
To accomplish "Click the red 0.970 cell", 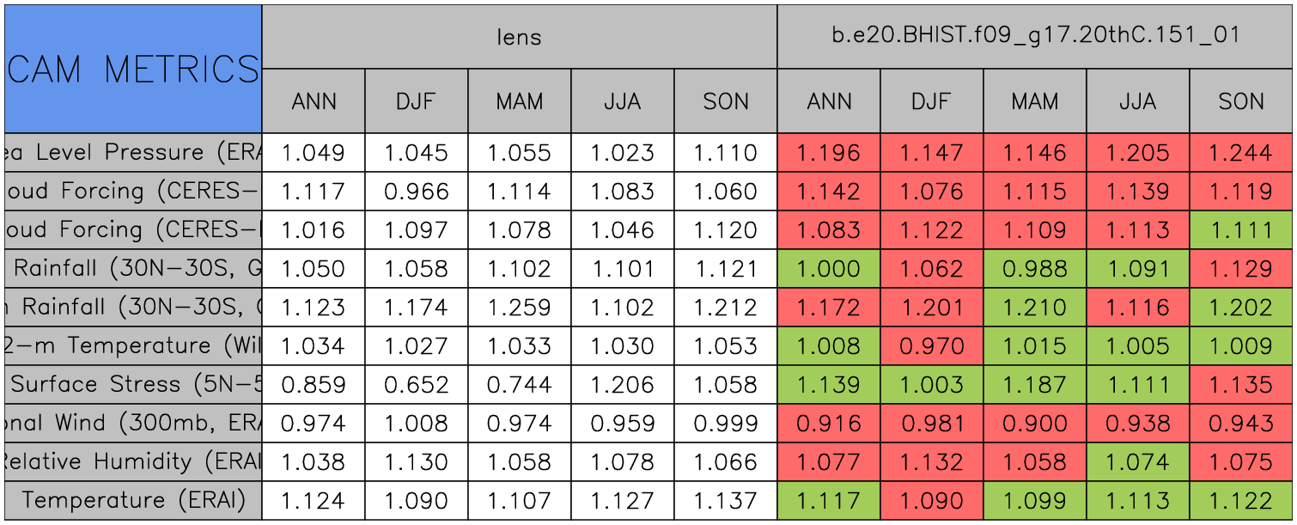I will pyautogui.click(x=931, y=346).
